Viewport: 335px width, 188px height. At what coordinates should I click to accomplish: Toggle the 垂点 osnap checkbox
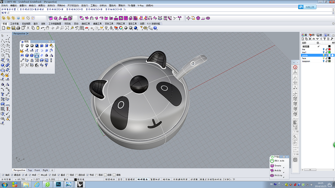[59, 175]
